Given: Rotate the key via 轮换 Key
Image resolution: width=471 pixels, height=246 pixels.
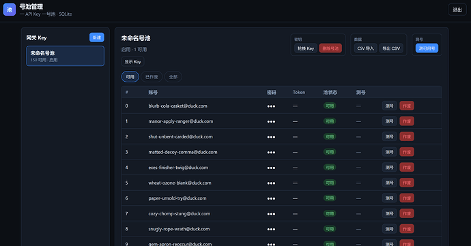Looking at the screenshot, I should tap(306, 48).
